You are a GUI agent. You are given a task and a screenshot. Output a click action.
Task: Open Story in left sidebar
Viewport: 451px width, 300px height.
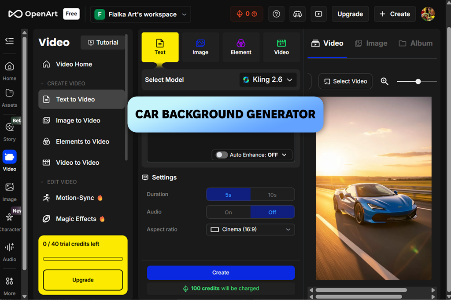pos(10,132)
